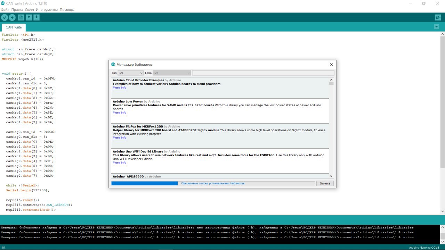Viewport: 445px width, 250px height.
Task: Open the Скетч menu
Action: (30, 10)
